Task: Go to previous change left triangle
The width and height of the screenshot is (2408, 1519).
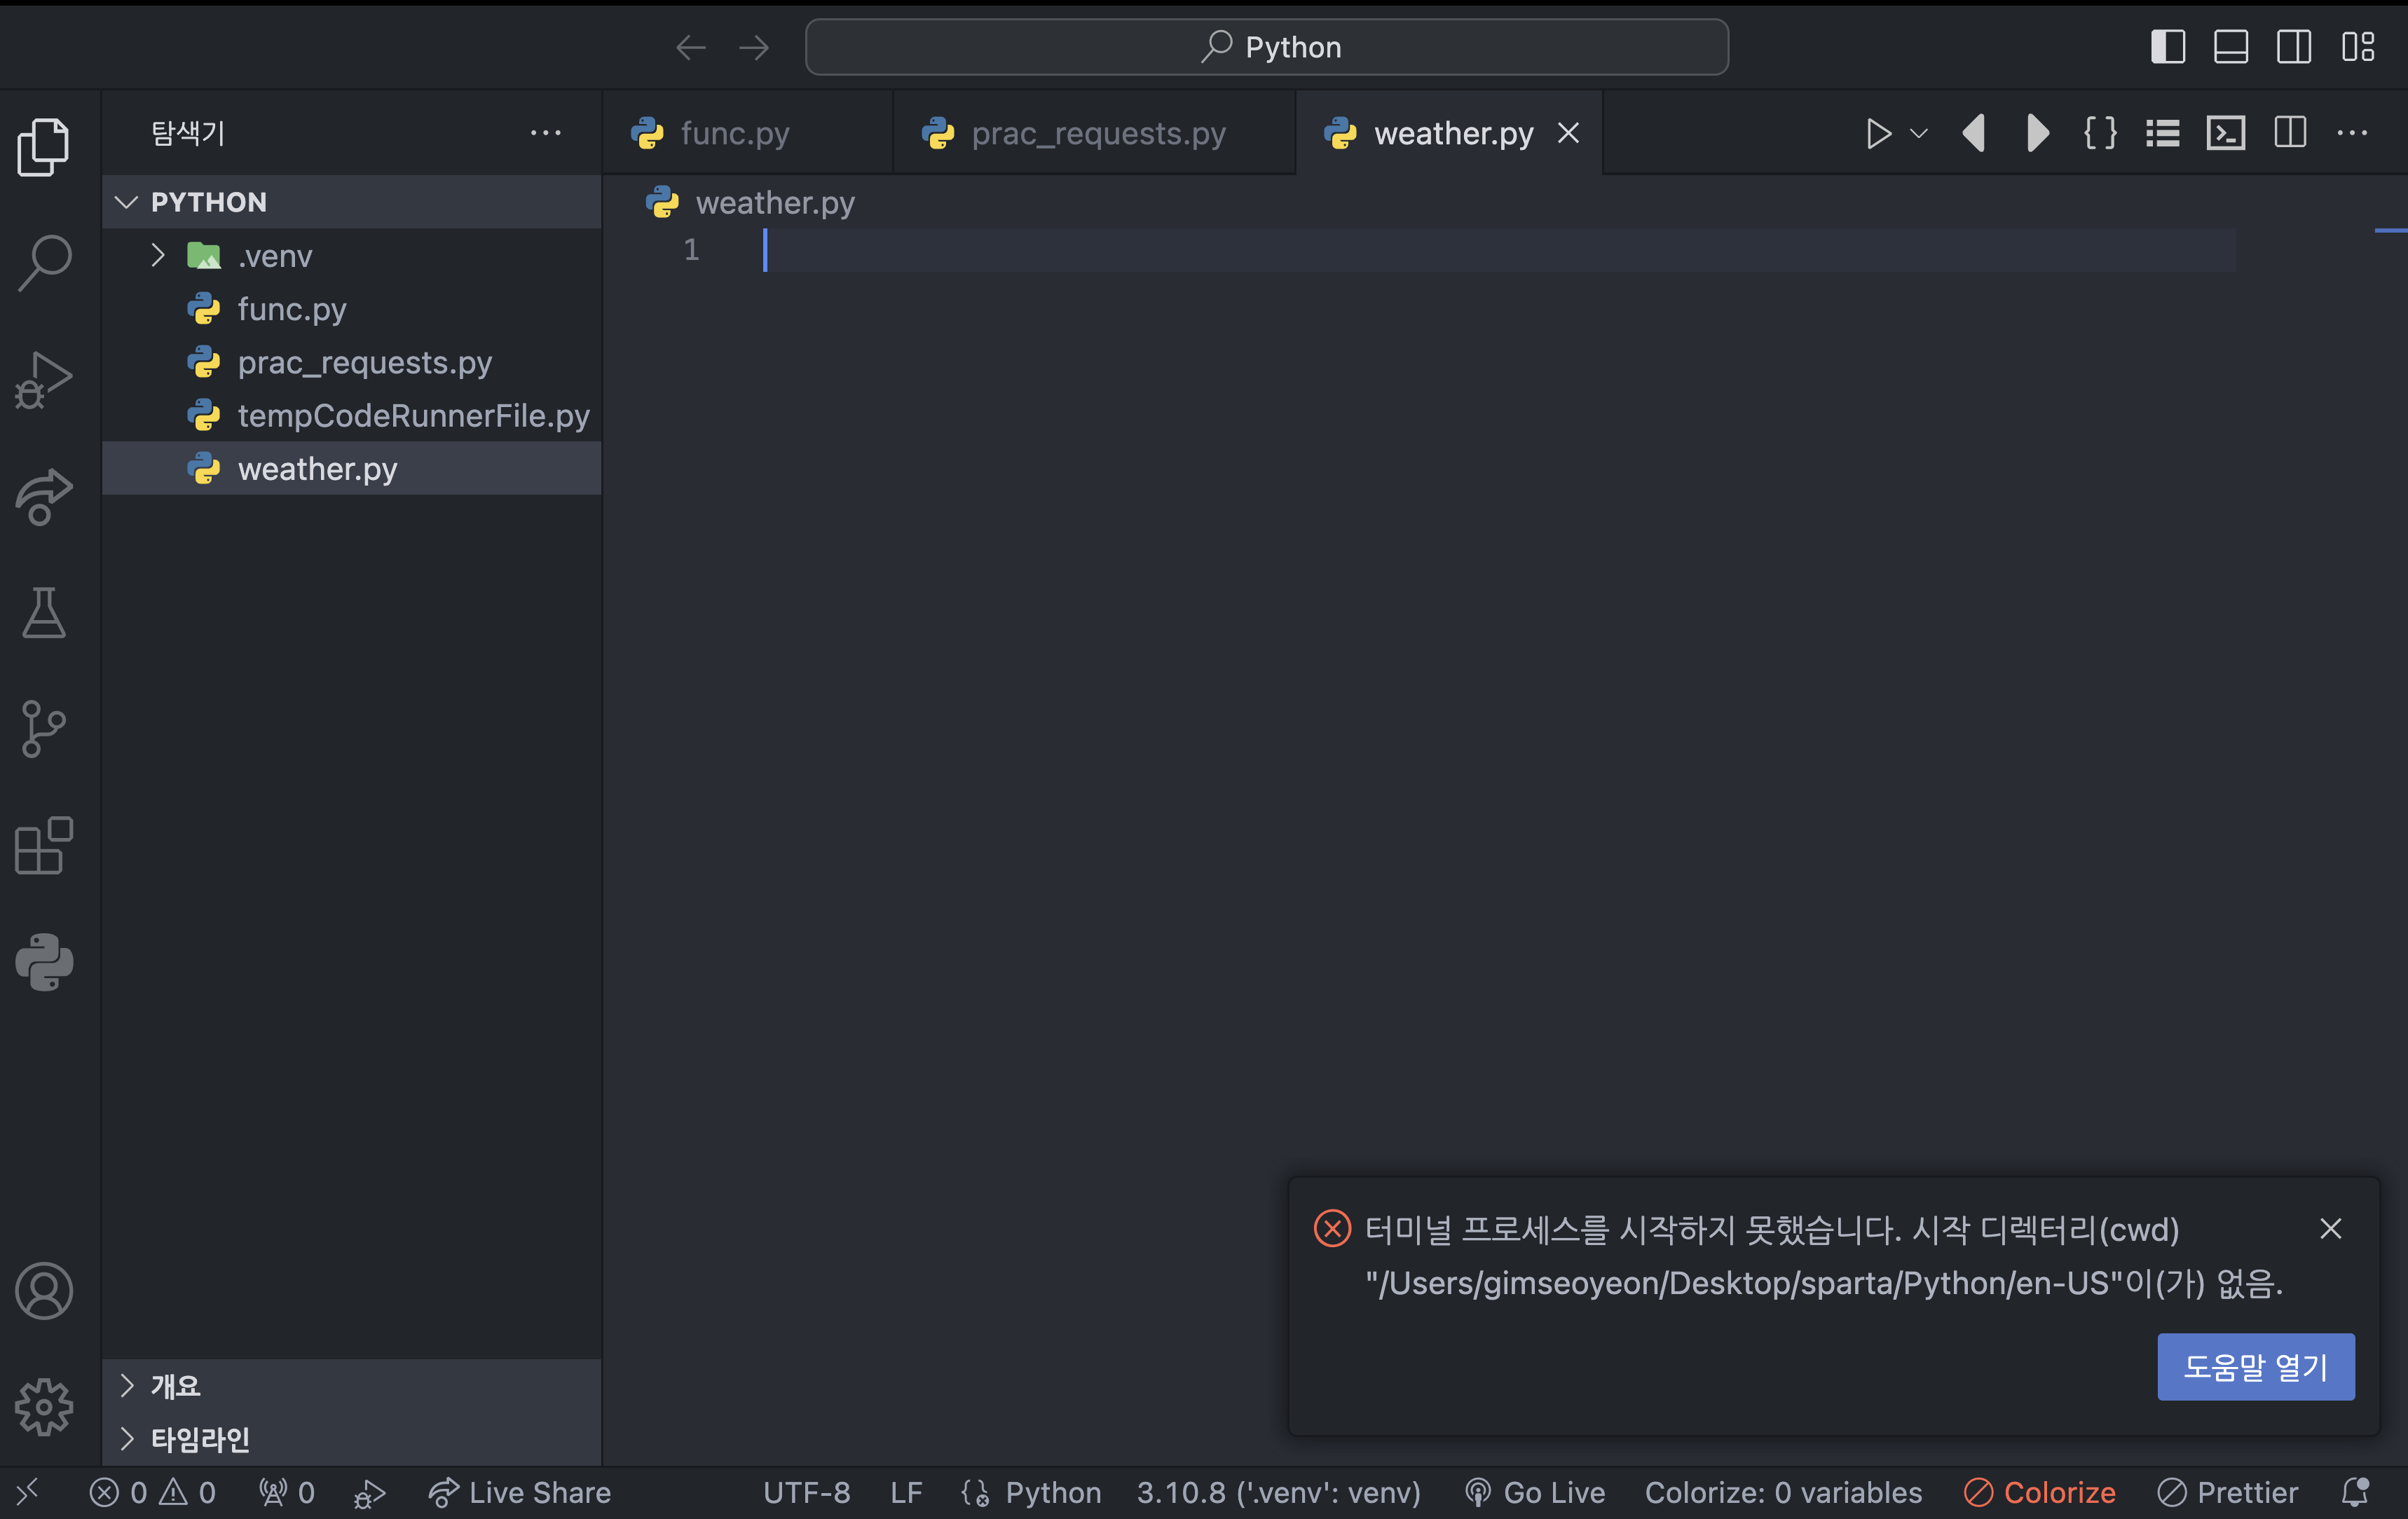Action: point(1973,133)
